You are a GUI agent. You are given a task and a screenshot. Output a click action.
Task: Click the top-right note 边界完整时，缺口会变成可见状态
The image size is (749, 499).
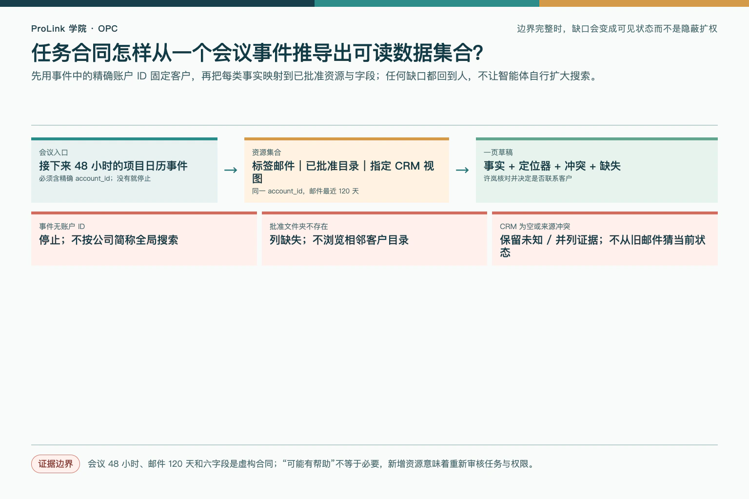[x=617, y=29]
